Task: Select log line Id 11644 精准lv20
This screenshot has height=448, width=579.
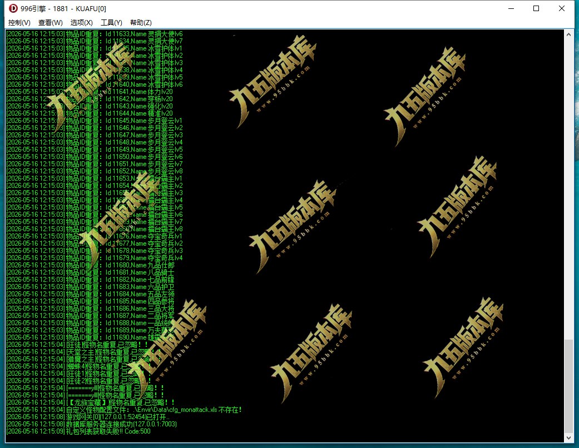Action: pyautogui.click(x=90, y=113)
